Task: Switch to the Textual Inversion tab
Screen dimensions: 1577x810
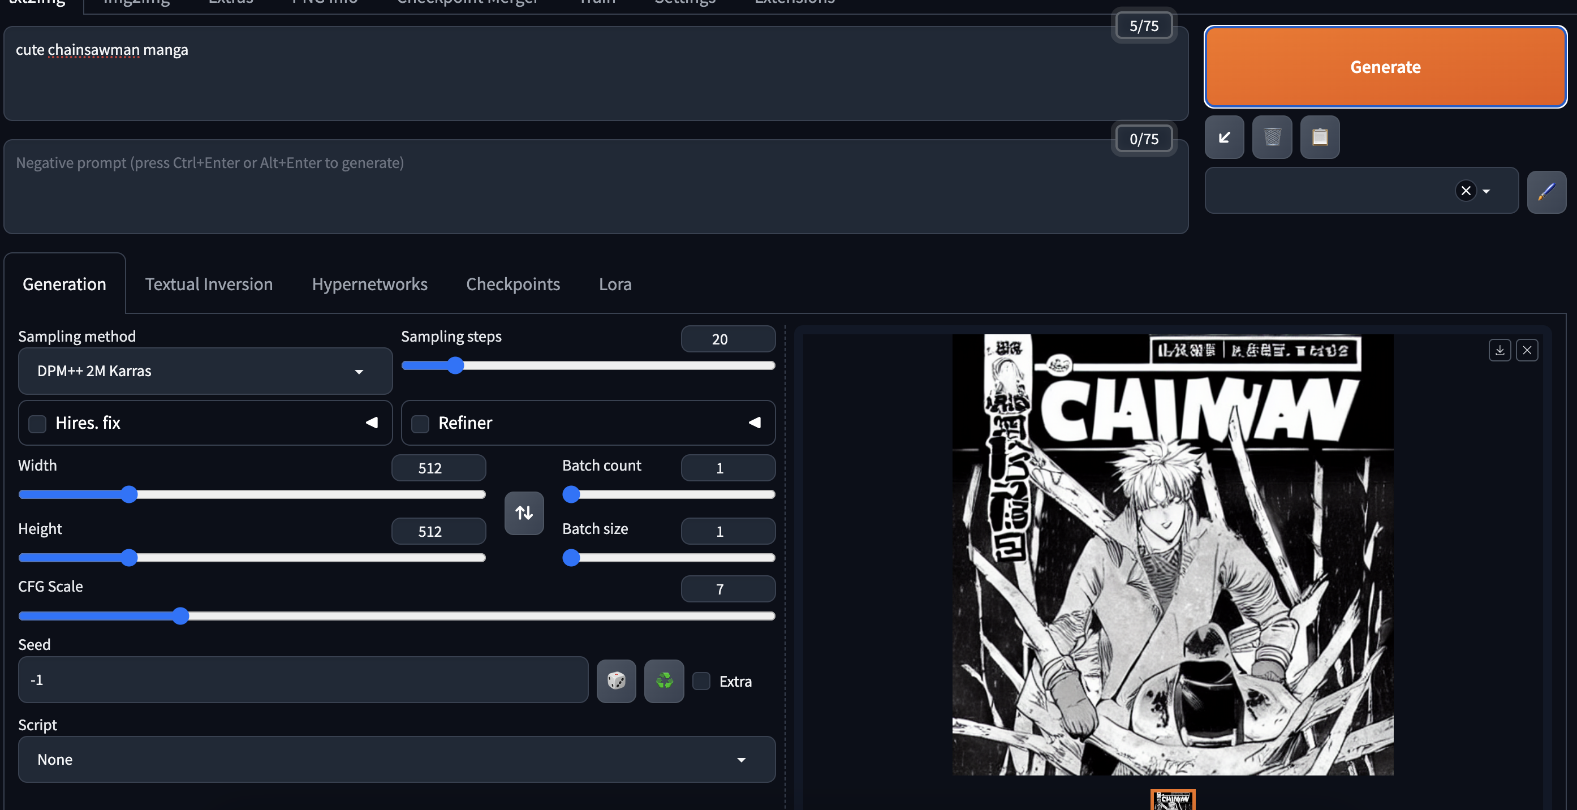Action: pos(209,284)
